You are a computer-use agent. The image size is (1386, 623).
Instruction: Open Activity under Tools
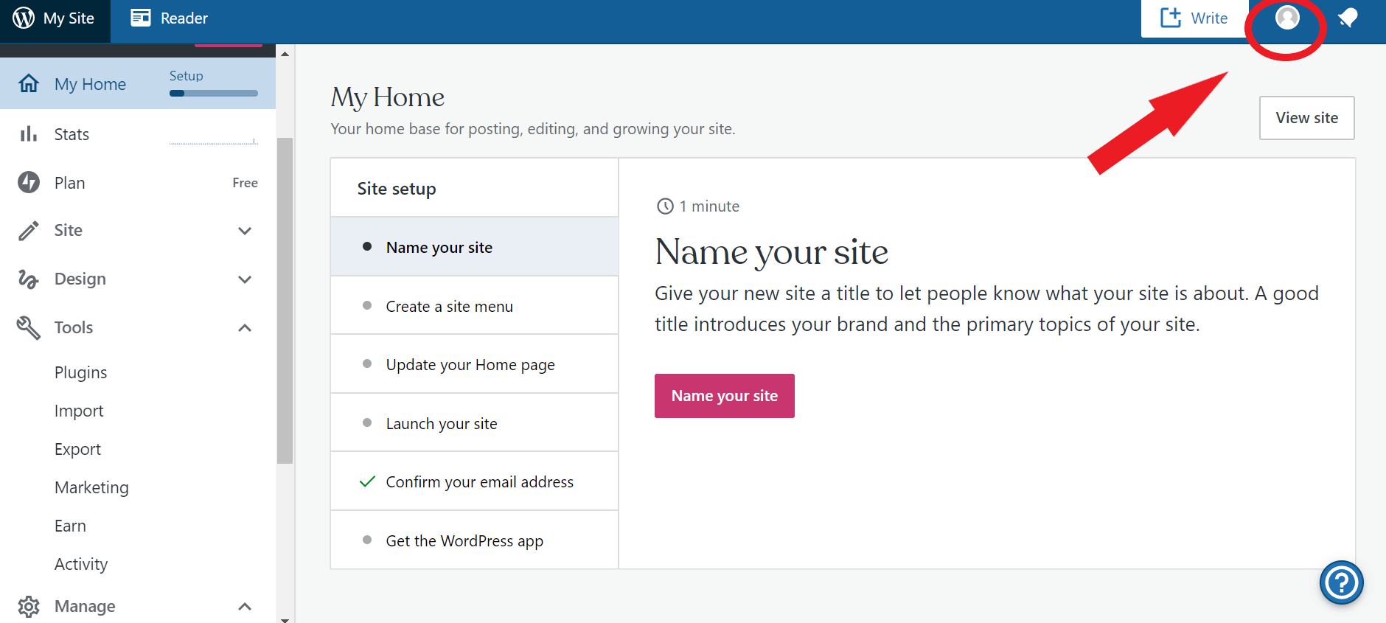[81, 564]
